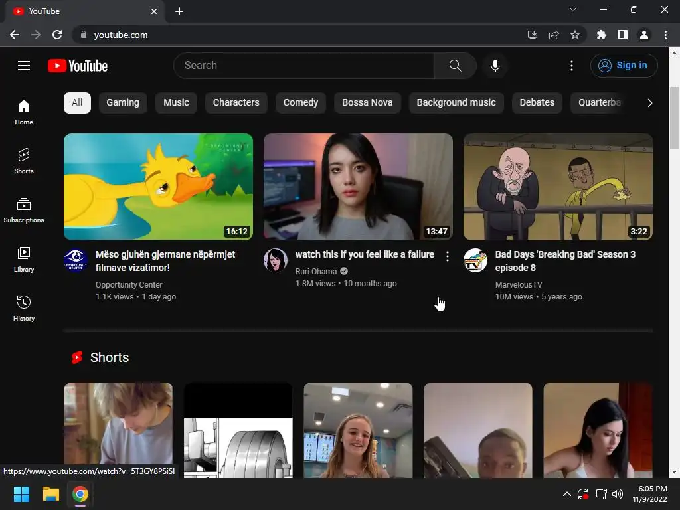680x510 pixels.
Task: Select the Background music chip
Action: point(456,103)
